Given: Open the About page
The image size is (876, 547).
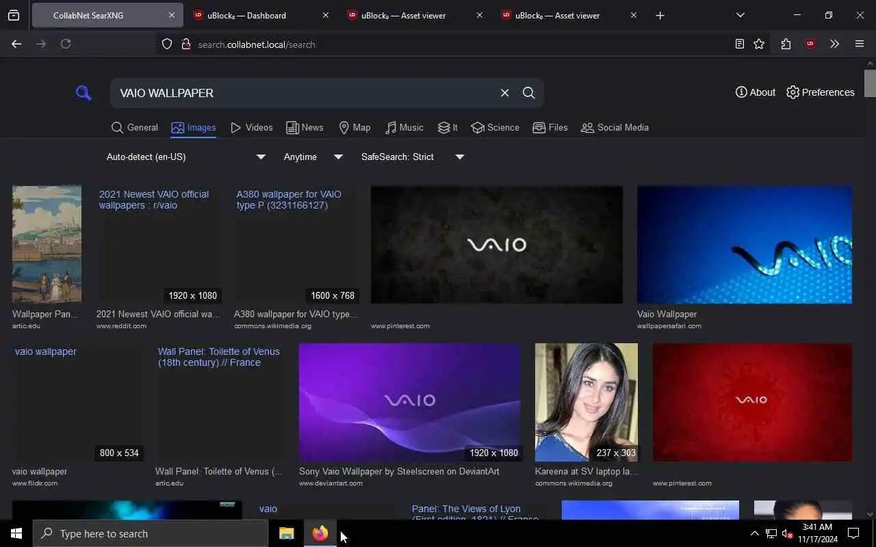Looking at the screenshot, I should 756,92.
